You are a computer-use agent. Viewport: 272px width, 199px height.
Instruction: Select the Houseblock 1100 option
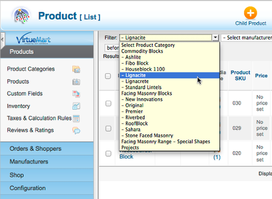coord(170,69)
